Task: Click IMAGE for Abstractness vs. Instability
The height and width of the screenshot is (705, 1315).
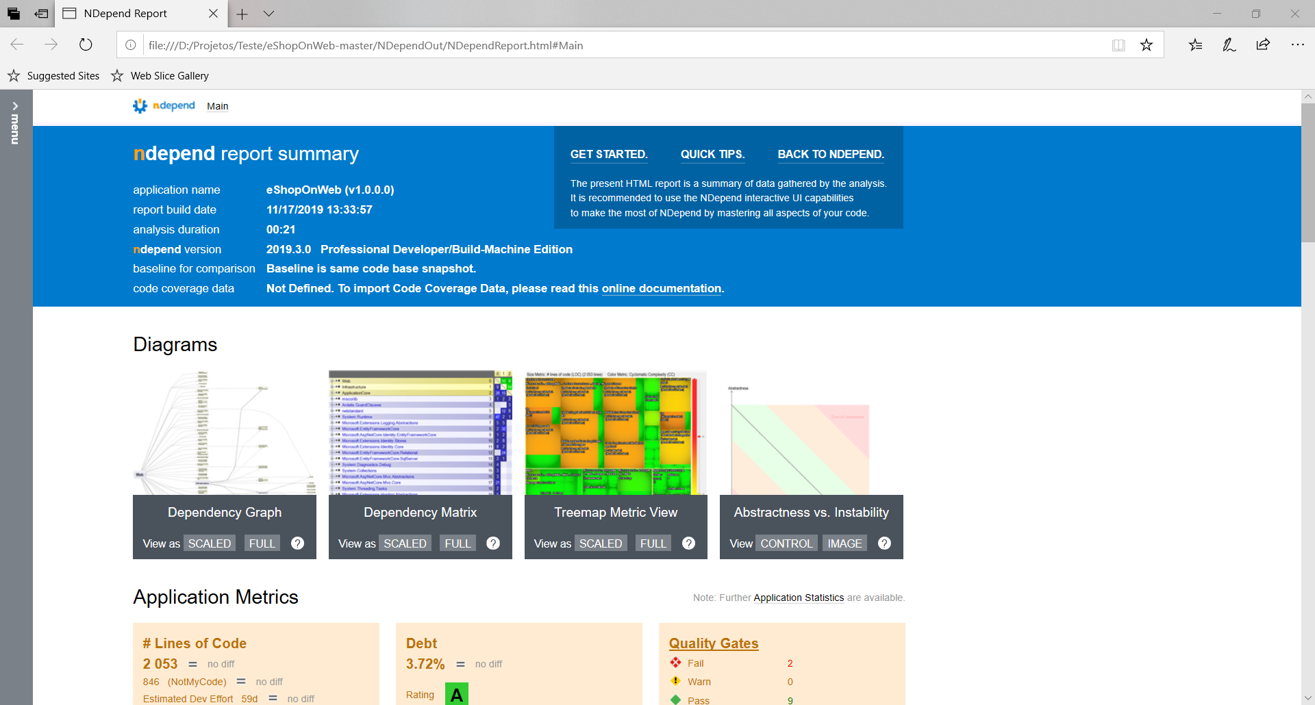Action: (x=844, y=543)
